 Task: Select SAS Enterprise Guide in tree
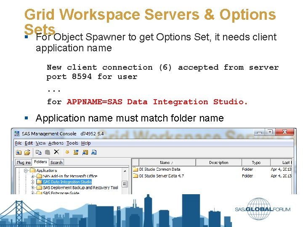(61, 193)
